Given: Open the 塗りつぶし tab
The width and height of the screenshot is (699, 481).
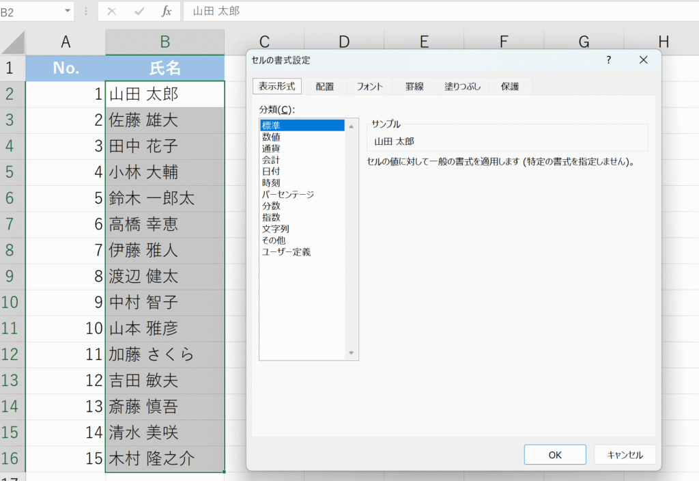Looking at the screenshot, I should (462, 87).
